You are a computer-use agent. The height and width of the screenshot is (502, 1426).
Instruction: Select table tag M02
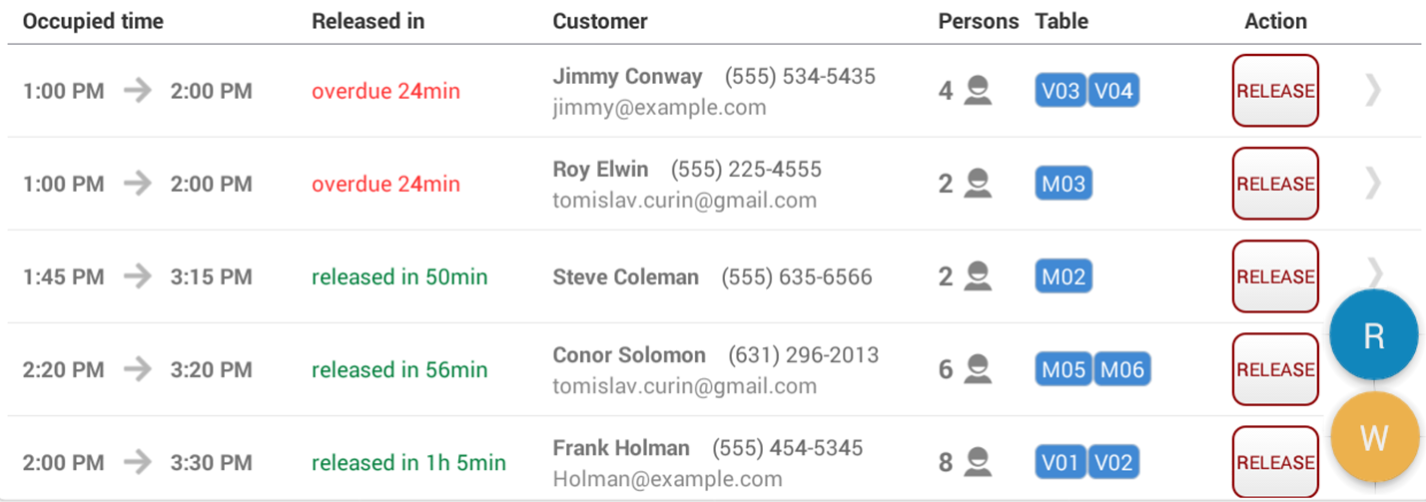coord(1064,276)
